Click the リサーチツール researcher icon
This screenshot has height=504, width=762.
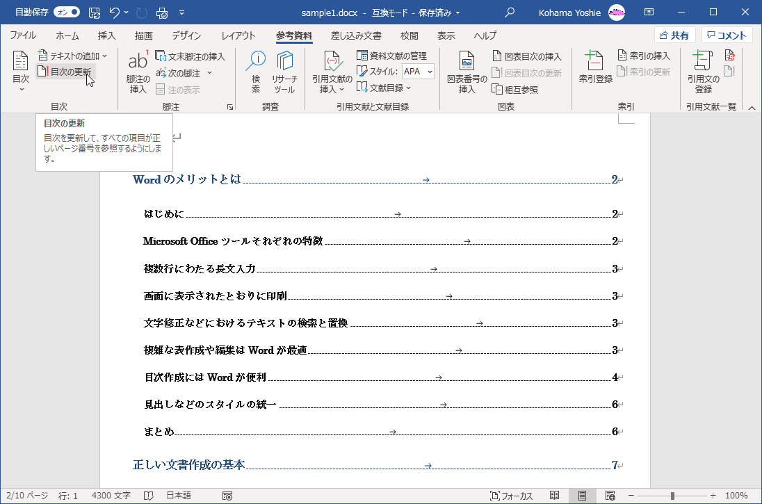(x=284, y=72)
